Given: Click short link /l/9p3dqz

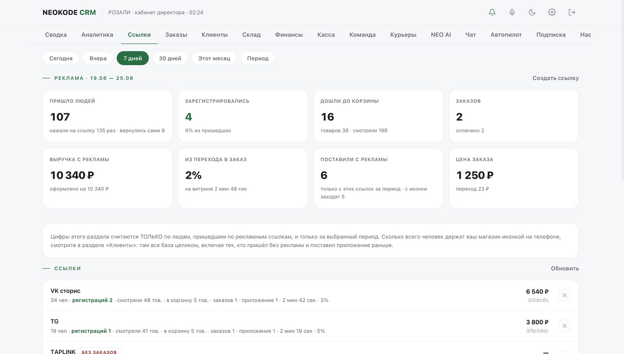Looking at the screenshot, I should click(537, 331).
